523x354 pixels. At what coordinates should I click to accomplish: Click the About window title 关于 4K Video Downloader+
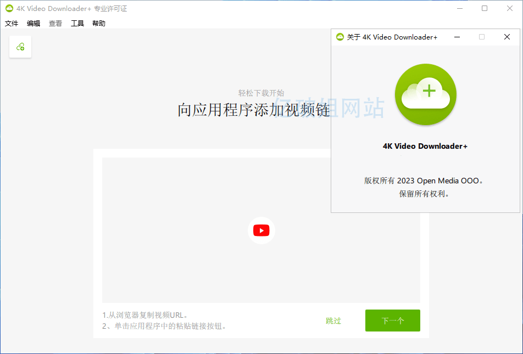point(392,37)
